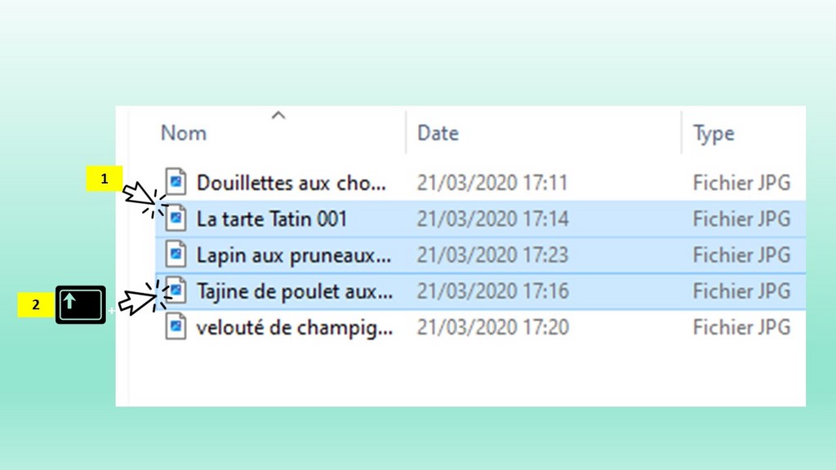Viewport: 836px width, 470px height.
Task: Select the velouté de champig... file icon
Action: [x=176, y=327]
